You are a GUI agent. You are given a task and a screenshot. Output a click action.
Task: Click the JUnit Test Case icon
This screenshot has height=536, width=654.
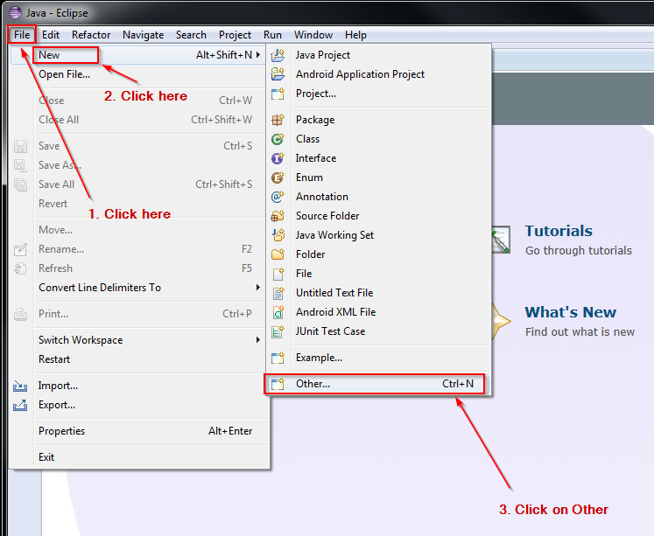point(278,331)
